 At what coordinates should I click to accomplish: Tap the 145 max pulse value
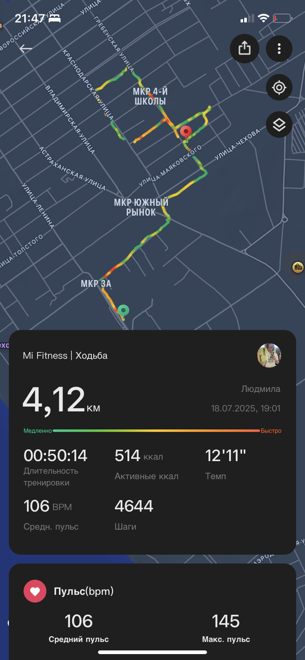pos(226,621)
